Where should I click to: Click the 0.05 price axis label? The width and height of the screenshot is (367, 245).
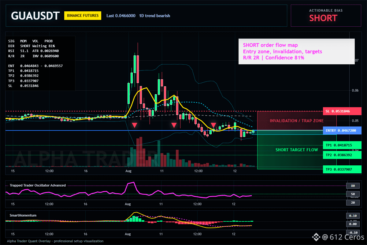tap(354, 121)
